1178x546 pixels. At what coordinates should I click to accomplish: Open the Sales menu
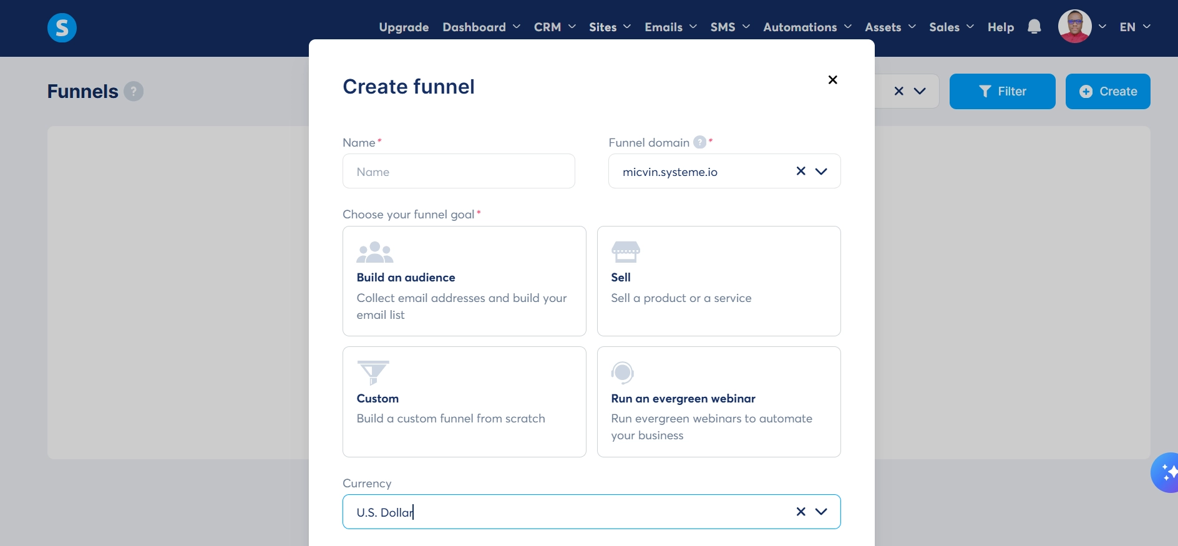pos(952,27)
